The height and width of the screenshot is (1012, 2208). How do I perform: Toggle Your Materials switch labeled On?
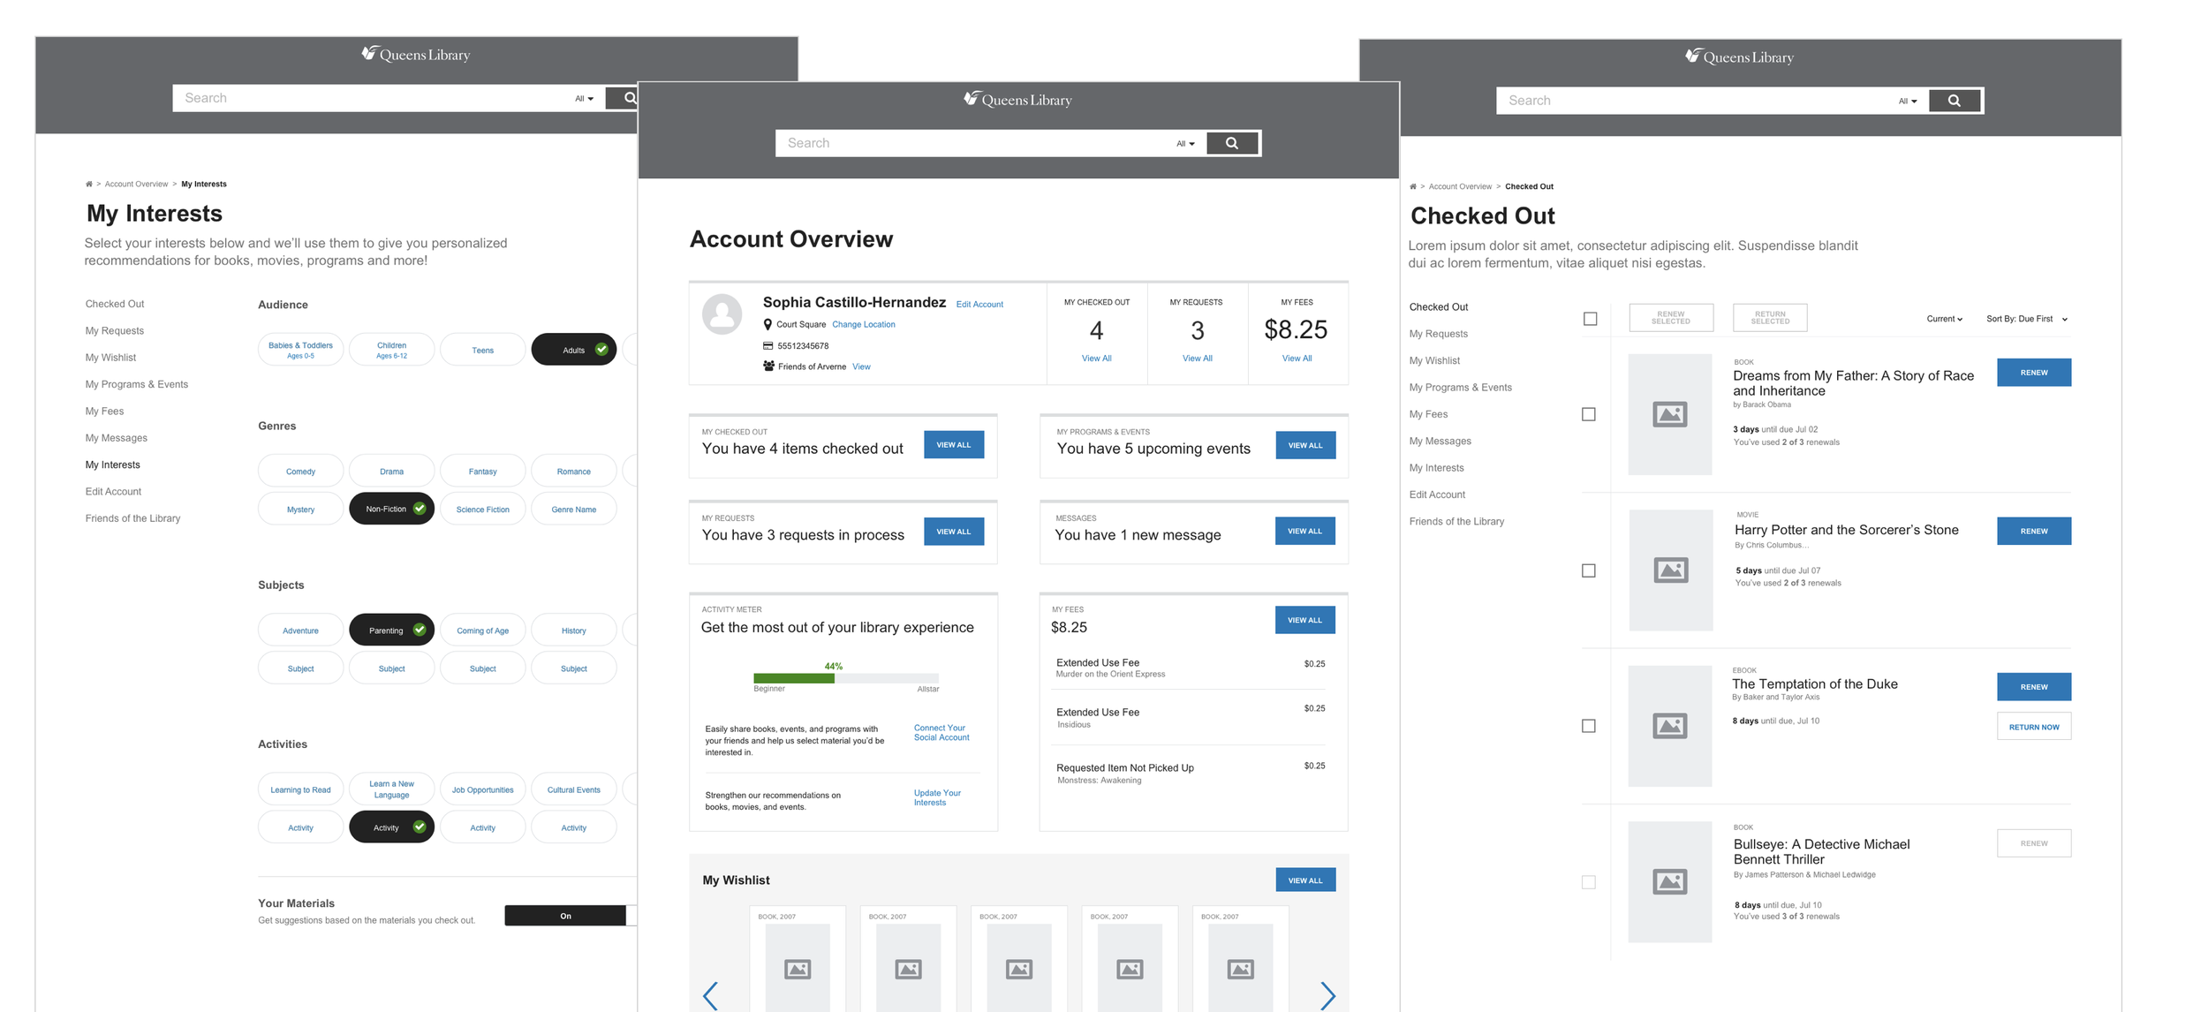565,916
